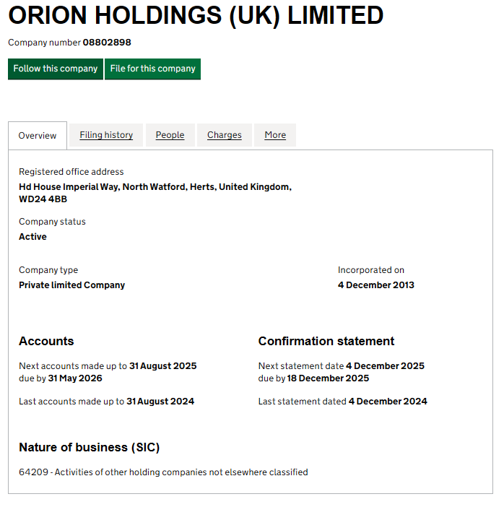
Task: Open the Charges tab
Action: 224,135
